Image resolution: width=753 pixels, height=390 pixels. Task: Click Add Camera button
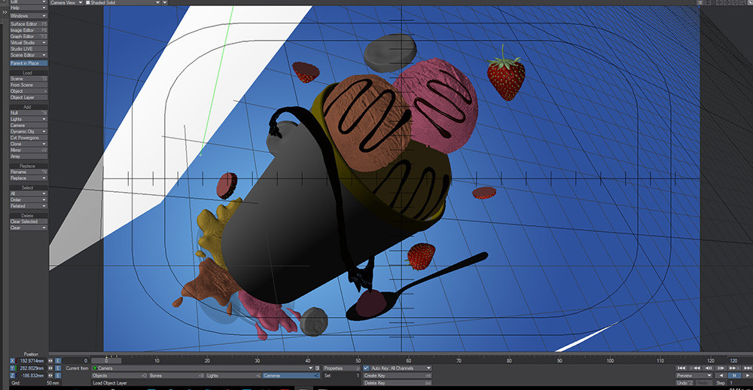coord(29,125)
